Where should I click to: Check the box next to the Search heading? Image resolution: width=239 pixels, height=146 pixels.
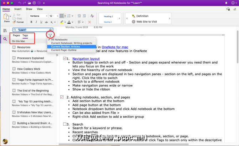(64, 124)
